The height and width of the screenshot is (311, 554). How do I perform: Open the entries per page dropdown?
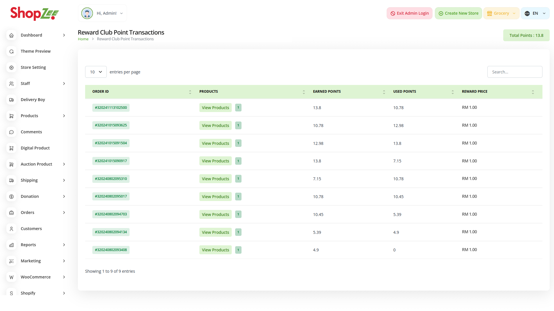[96, 72]
